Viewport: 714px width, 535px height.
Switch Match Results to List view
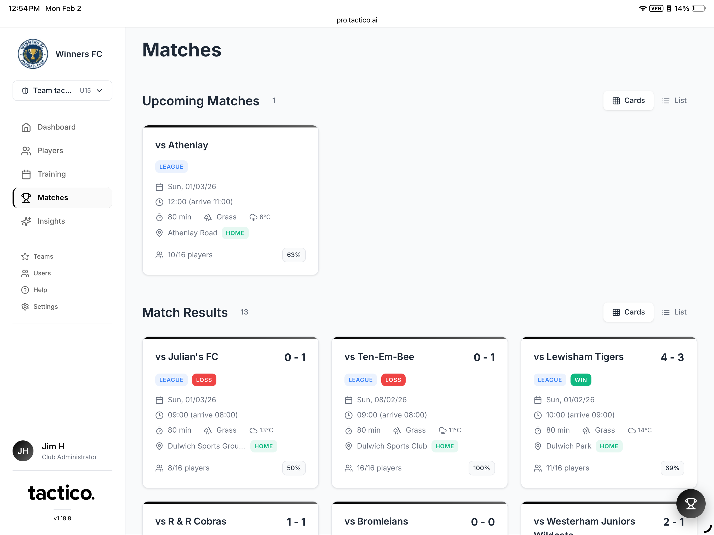click(674, 312)
